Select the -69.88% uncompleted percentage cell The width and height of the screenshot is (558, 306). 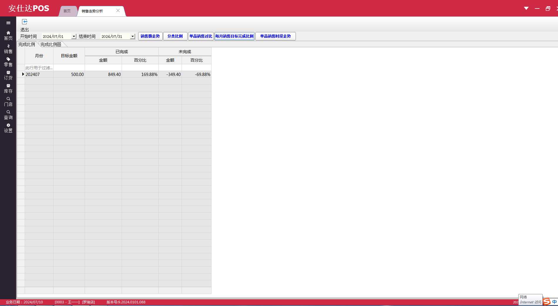(197, 75)
